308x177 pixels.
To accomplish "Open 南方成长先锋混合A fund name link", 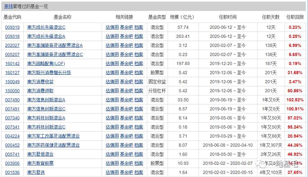I will click(46, 36).
